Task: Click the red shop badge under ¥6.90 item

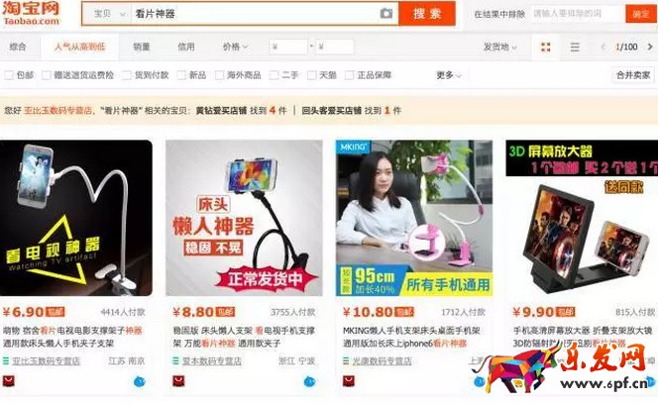Action: tap(8, 381)
